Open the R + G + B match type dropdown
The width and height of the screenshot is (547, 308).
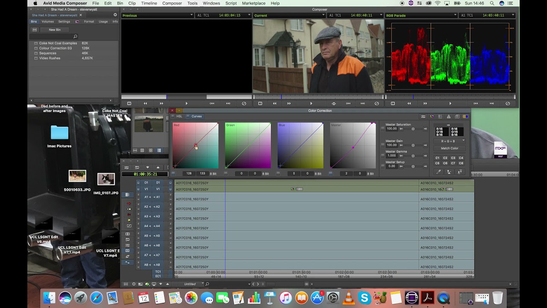tap(450, 141)
